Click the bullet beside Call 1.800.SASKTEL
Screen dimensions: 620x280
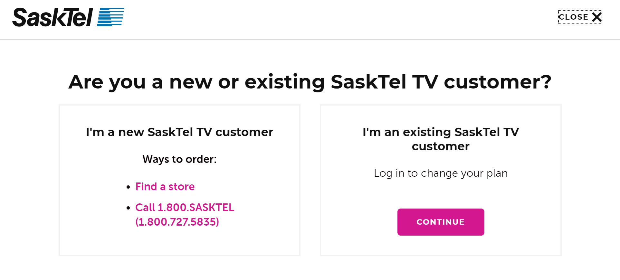click(128, 208)
